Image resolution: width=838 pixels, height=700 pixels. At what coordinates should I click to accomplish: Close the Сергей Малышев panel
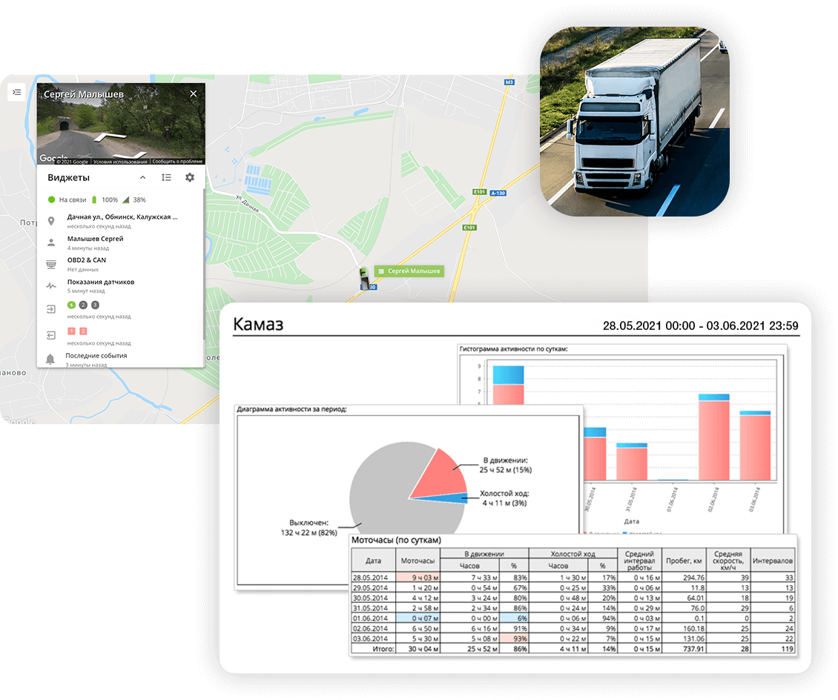pyautogui.click(x=194, y=94)
